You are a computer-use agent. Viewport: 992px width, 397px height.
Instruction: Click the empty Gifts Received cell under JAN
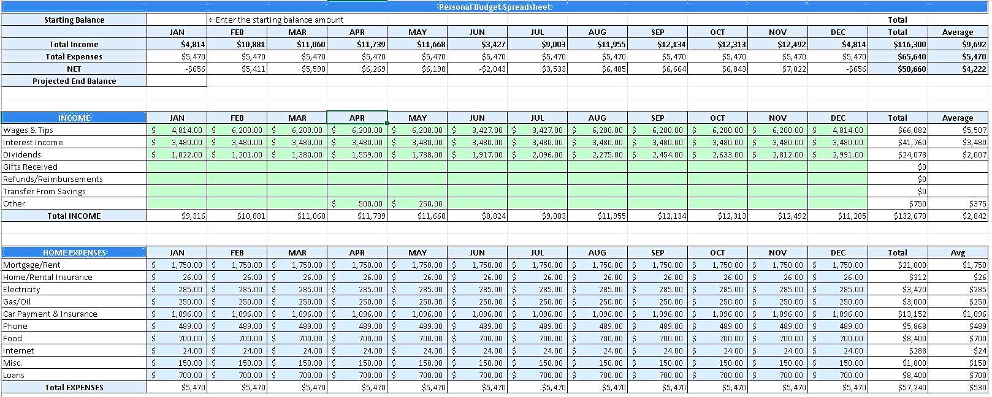pyautogui.click(x=177, y=167)
